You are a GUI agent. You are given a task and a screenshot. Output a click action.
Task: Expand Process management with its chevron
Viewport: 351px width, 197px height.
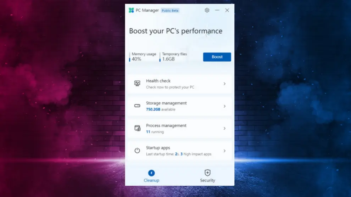coord(224,128)
